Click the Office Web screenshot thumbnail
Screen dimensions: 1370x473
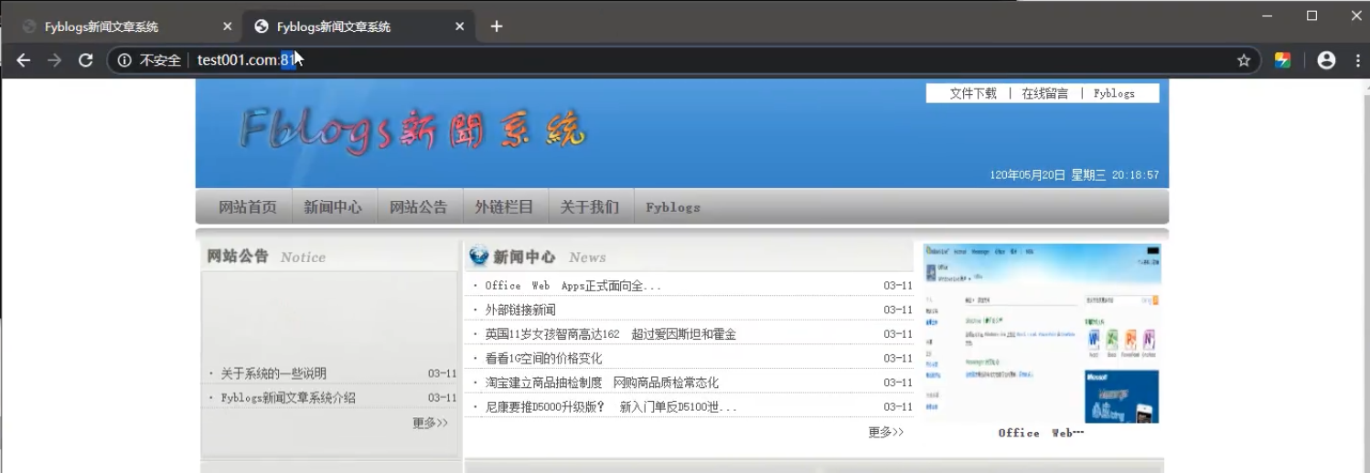1041,333
